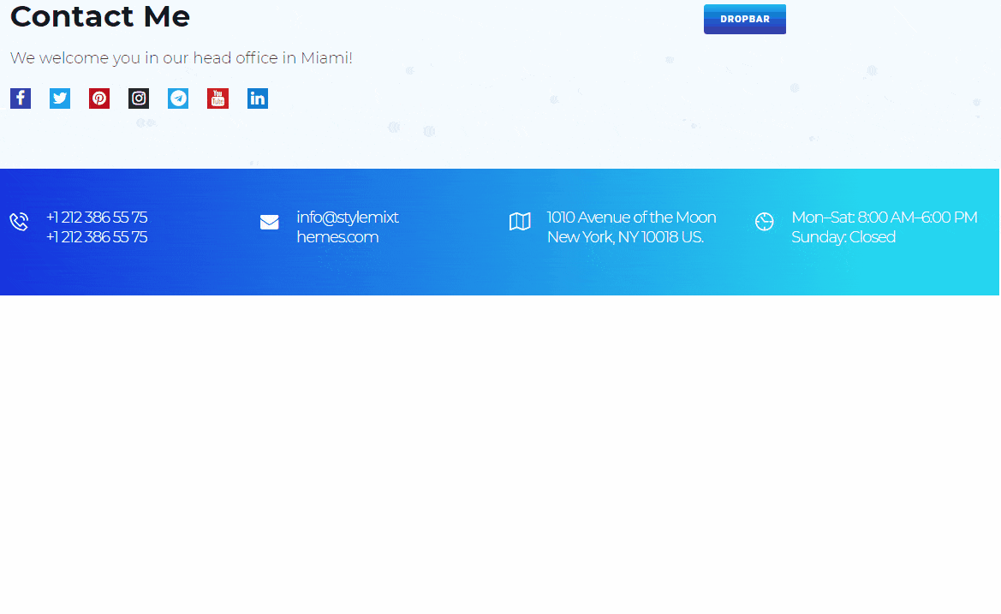The width and height of the screenshot is (1001, 614).
Task: Click the Sunday: Closed text
Action: pyautogui.click(x=843, y=237)
